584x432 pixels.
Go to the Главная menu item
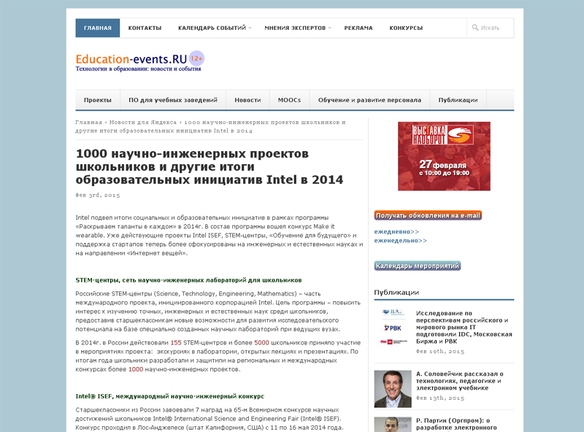pos(98,28)
